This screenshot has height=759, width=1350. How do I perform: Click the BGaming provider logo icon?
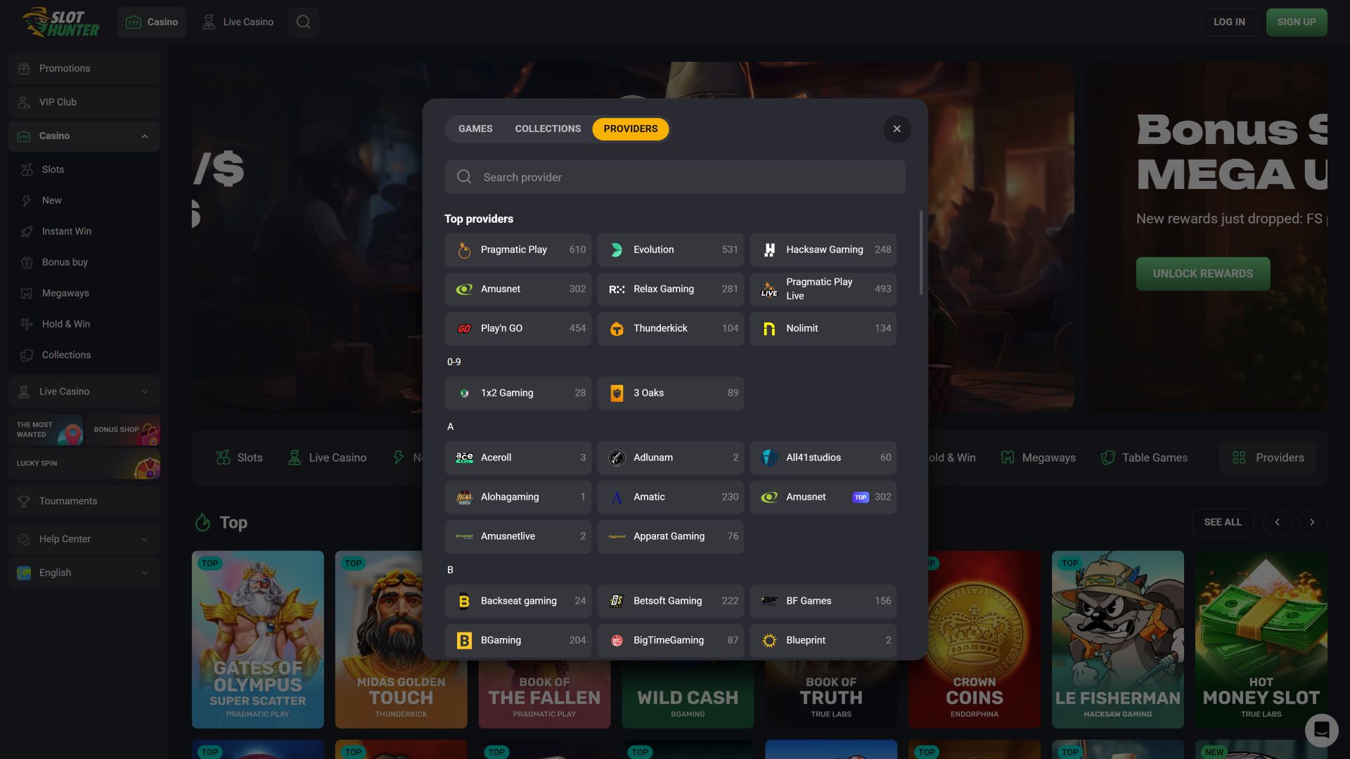tap(464, 640)
